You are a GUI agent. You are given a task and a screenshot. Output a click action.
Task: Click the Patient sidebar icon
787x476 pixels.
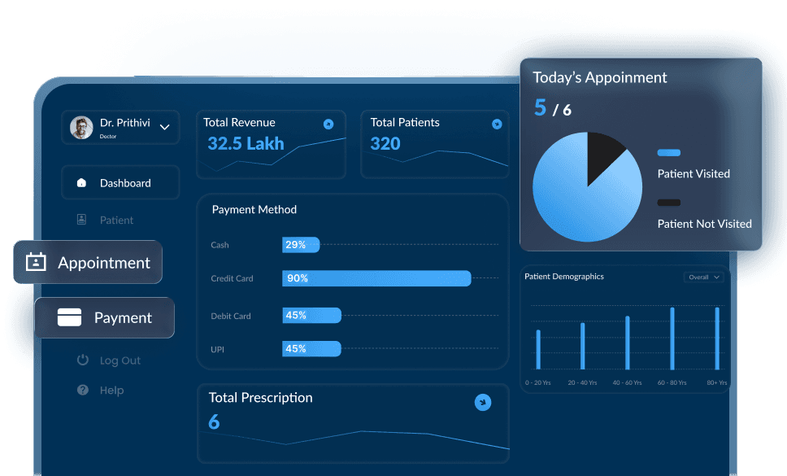click(x=82, y=220)
